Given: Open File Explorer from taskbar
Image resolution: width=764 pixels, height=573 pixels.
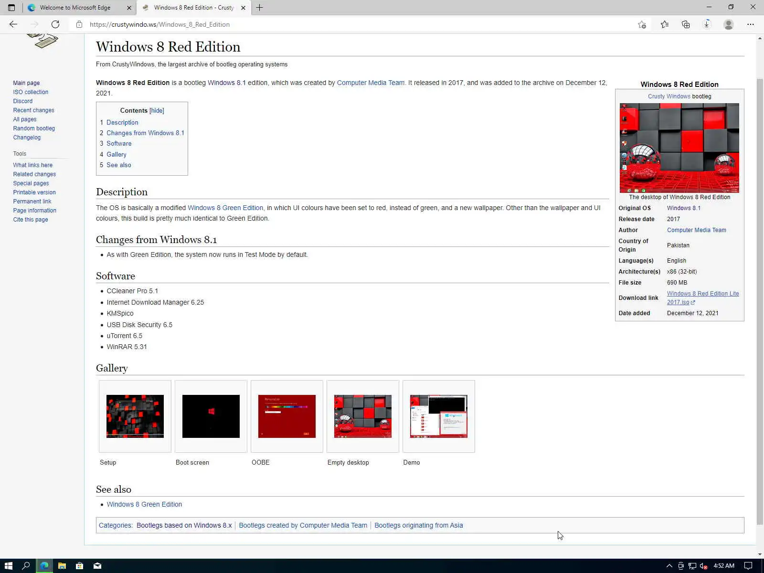Looking at the screenshot, I should coord(62,566).
